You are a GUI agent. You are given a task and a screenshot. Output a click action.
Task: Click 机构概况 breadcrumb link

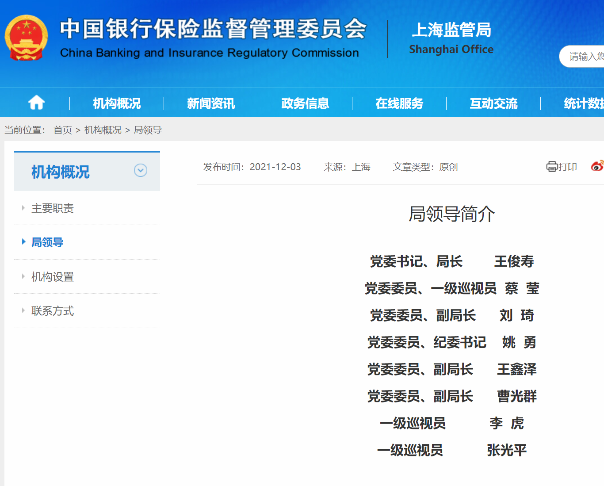tap(103, 130)
